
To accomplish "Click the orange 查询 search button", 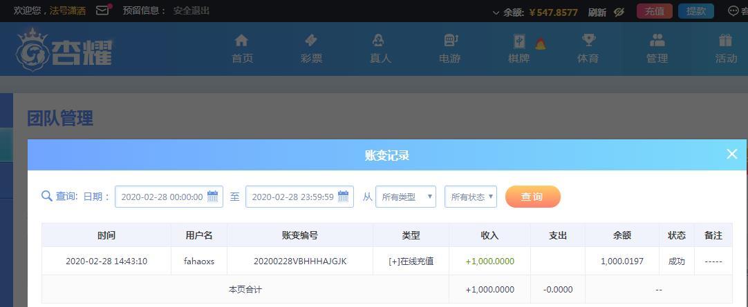I will [x=533, y=197].
